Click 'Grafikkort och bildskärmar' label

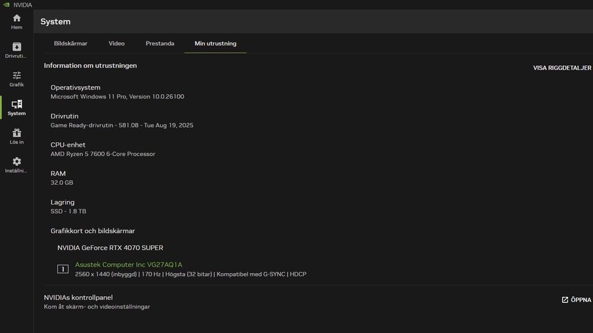pos(93,231)
